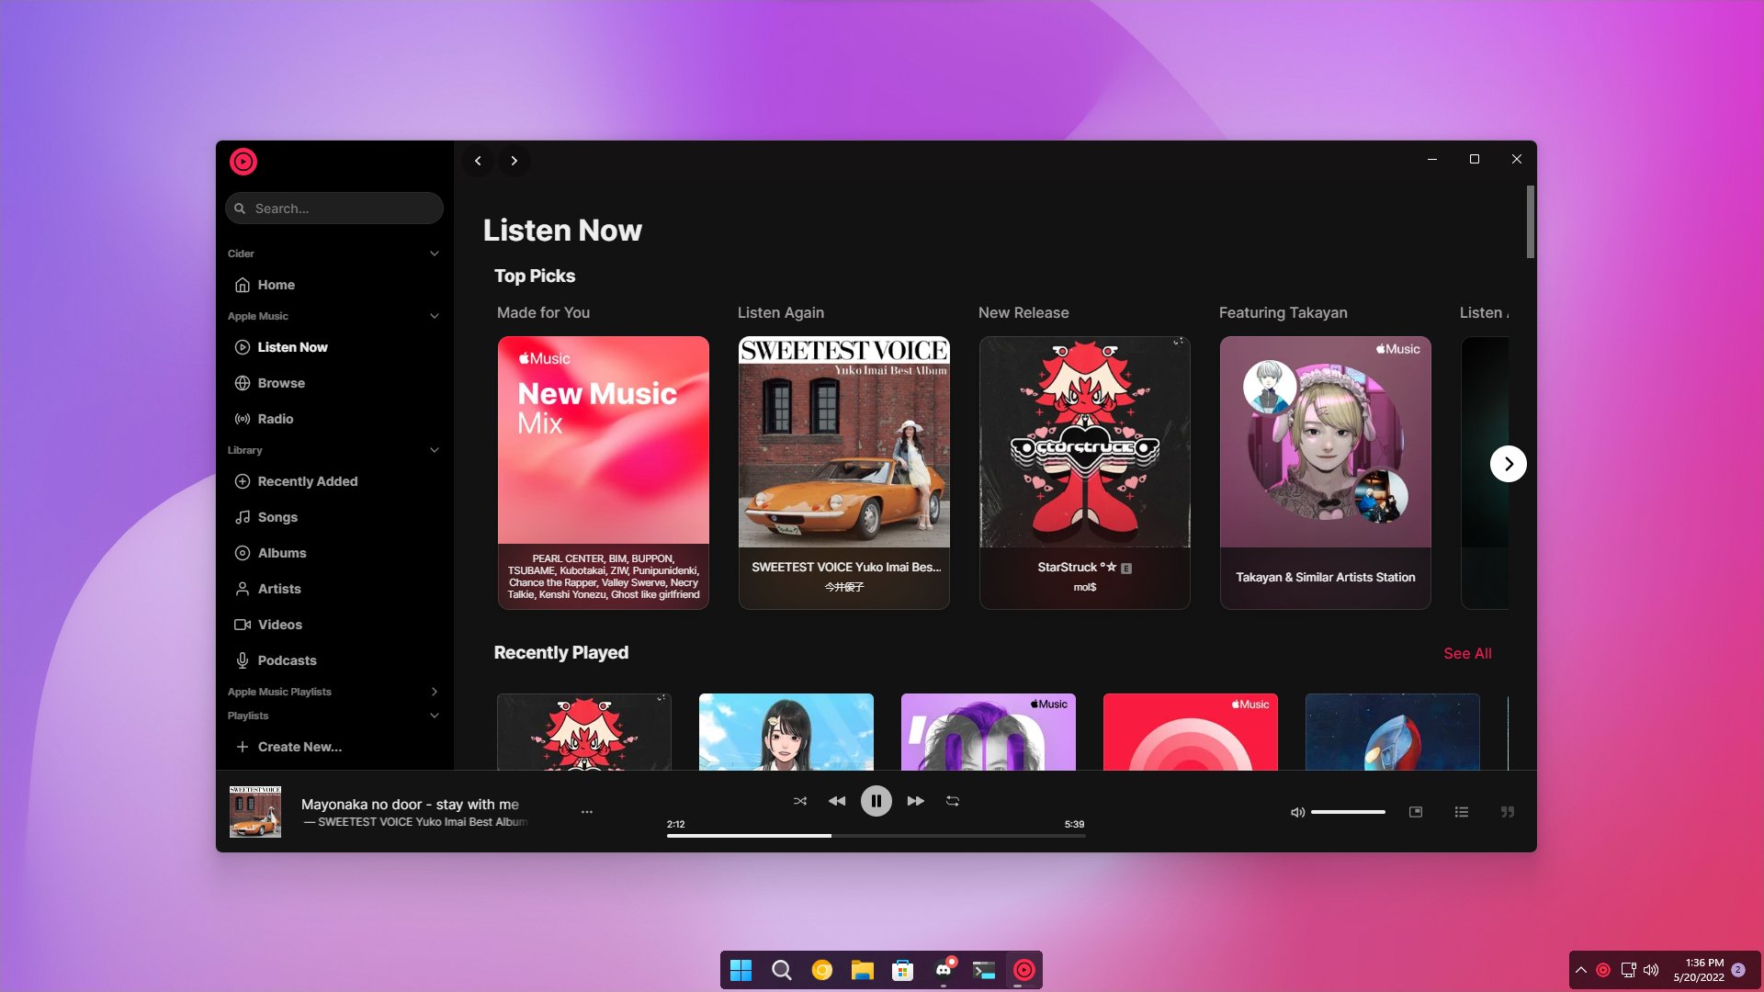This screenshot has height=992, width=1764.
Task: Pause the current song
Action: point(876,801)
